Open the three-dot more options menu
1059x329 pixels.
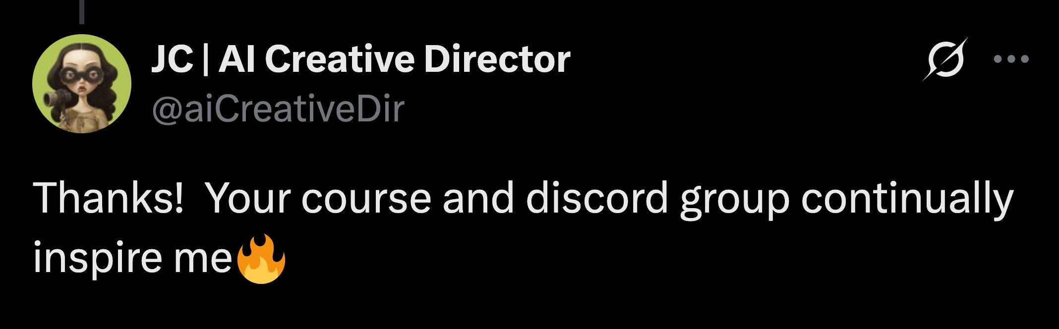[1012, 59]
